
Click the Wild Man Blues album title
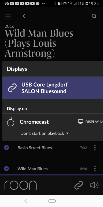pos(39,44)
